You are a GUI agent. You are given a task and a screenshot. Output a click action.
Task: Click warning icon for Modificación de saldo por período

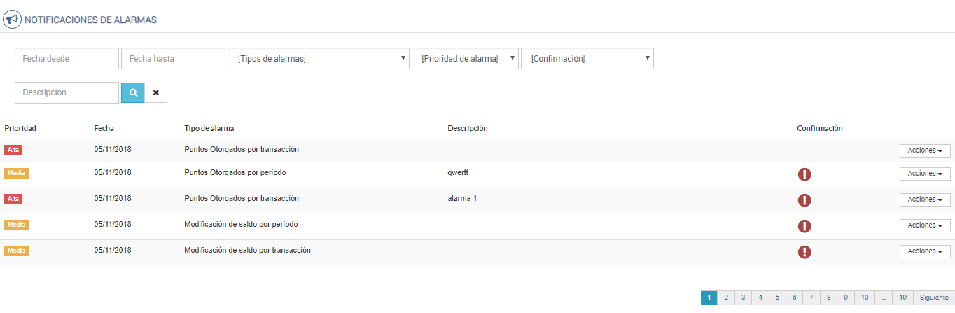pyautogui.click(x=804, y=226)
